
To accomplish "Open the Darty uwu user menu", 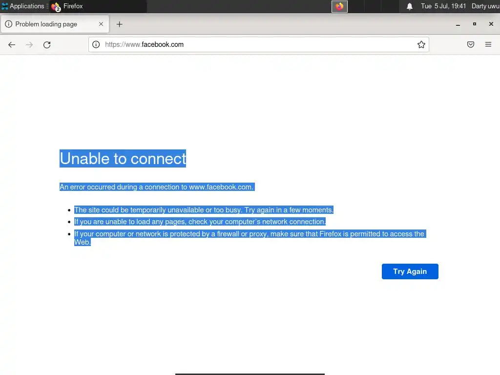I will coord(485,6).
